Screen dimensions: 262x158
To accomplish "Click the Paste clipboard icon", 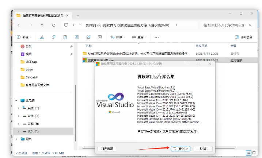I will coord(65,37).
